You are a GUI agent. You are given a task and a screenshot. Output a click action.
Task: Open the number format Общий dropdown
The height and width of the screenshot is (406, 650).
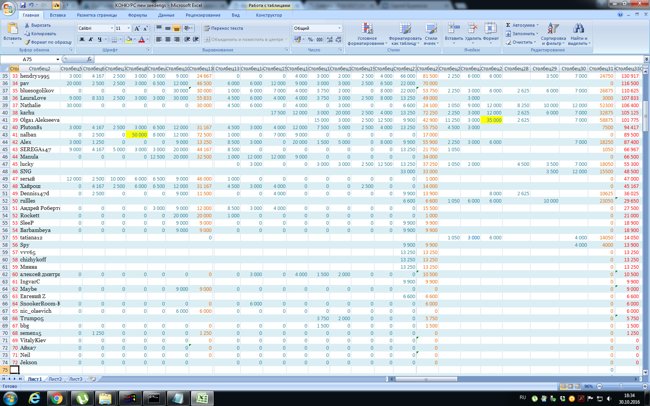339,28
